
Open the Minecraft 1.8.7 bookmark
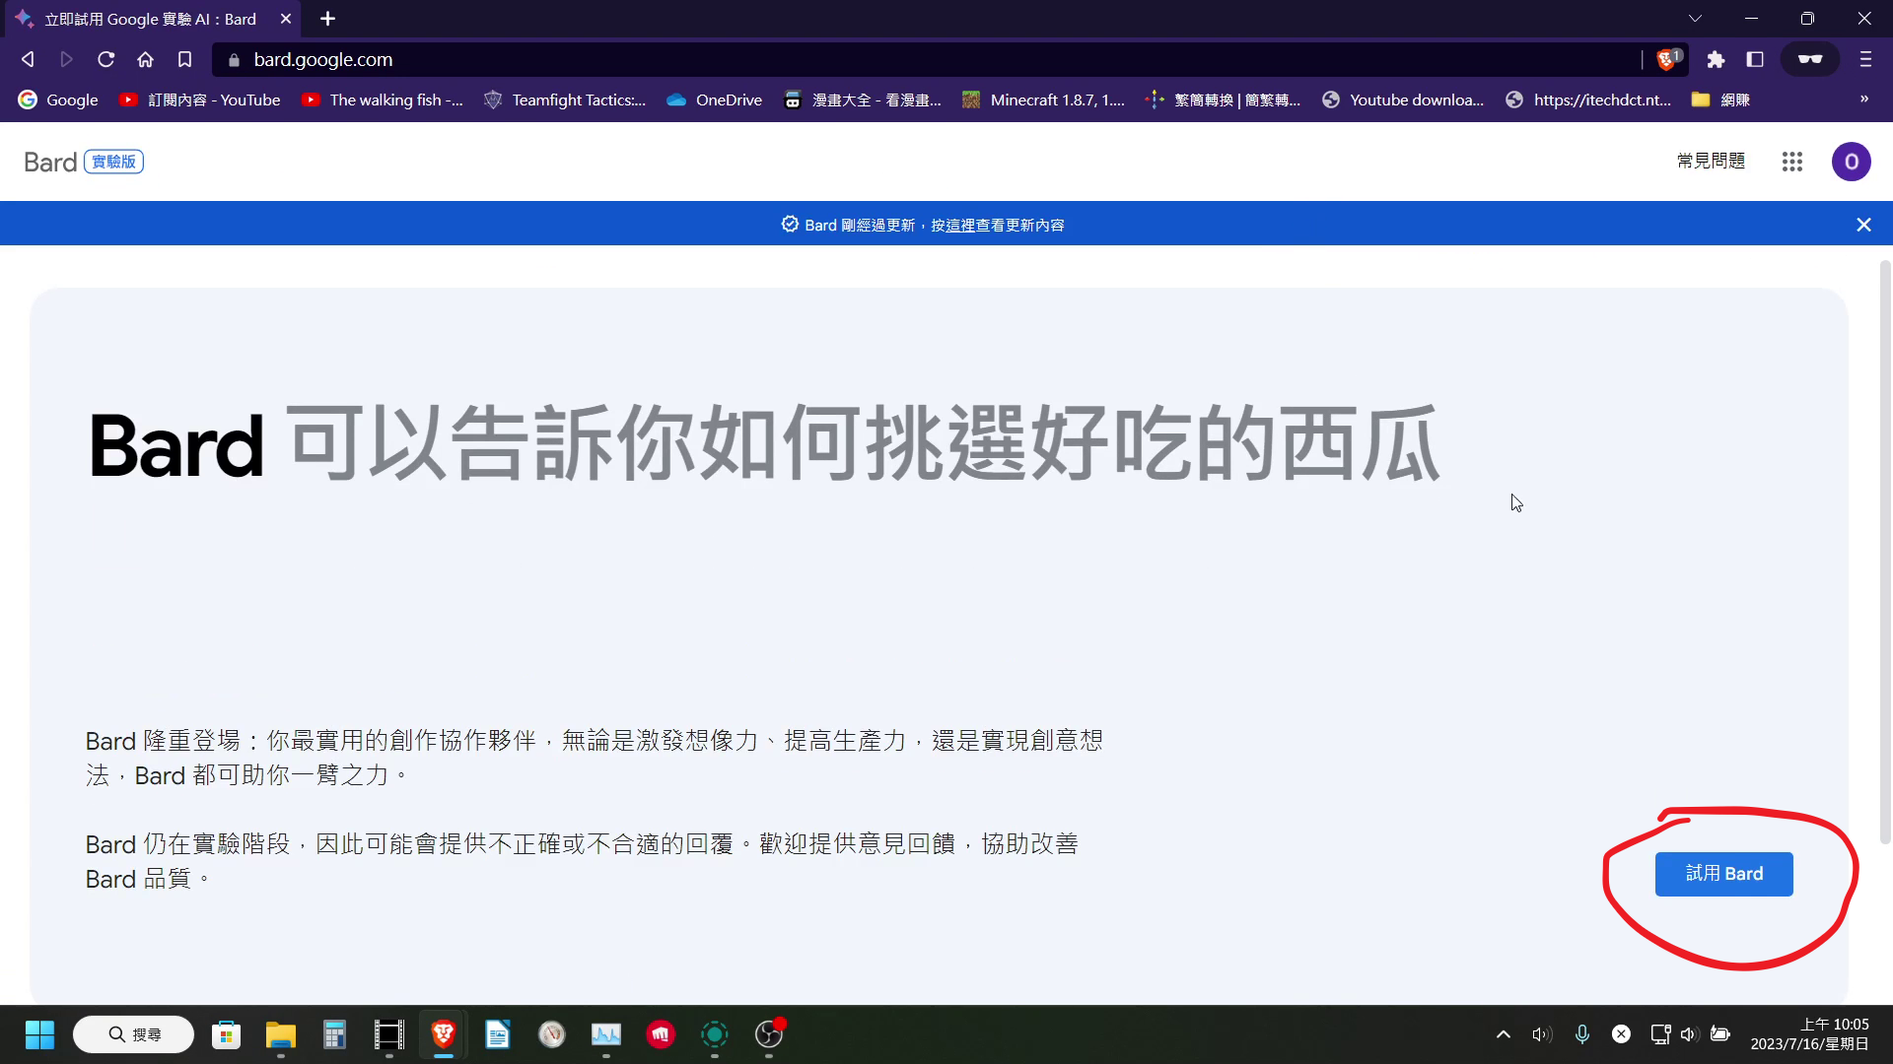click(1043, 100)
